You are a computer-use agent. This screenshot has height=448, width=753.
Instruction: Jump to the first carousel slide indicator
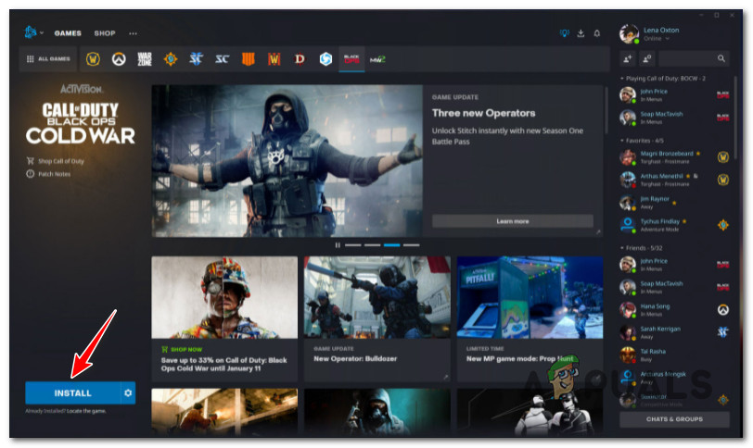[x=352, y=245]
